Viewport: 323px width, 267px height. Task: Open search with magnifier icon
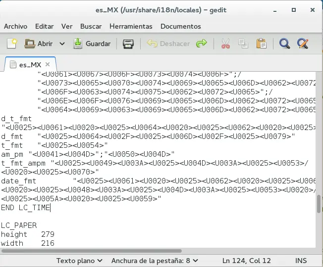point(285,44)
